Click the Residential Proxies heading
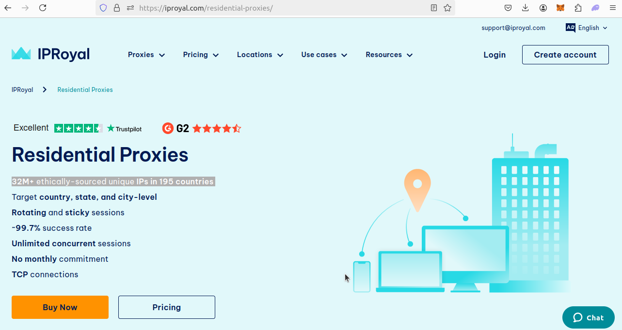 click(100, 155)
